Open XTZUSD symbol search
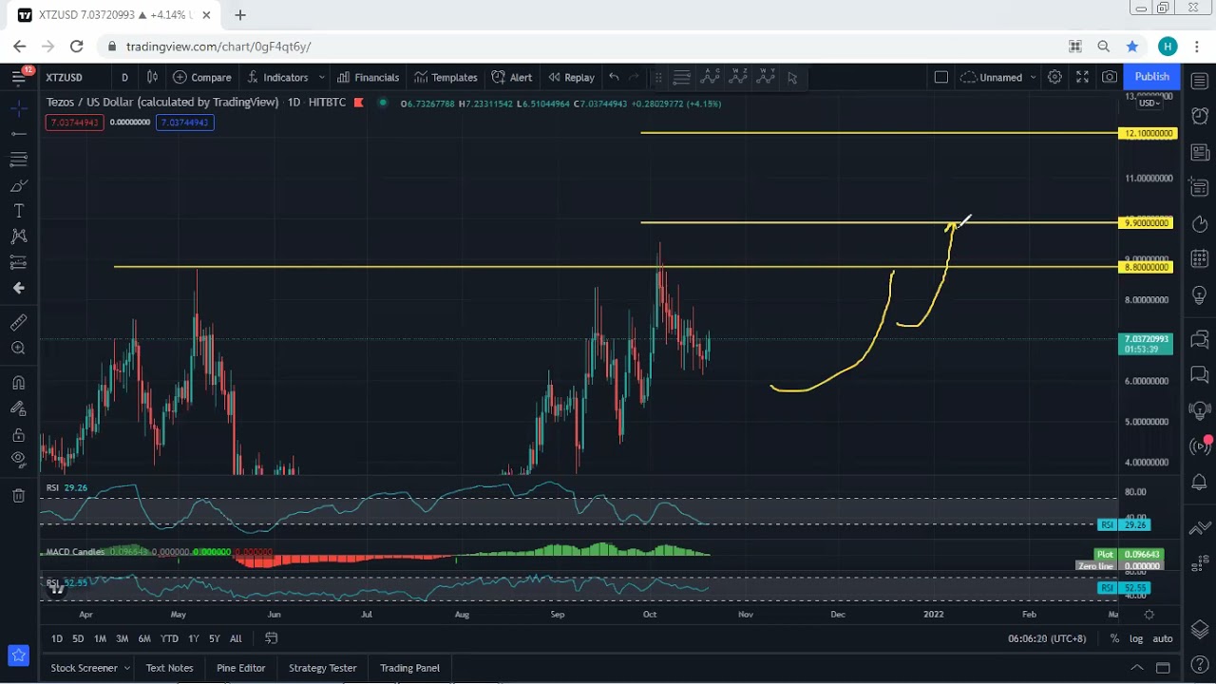 click(65, 78)
